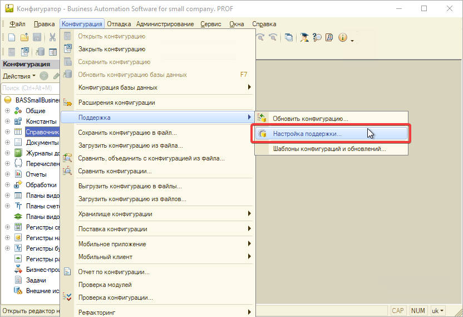Click the help search magnifier icon
463x317 pixels.
pos(317,37)
